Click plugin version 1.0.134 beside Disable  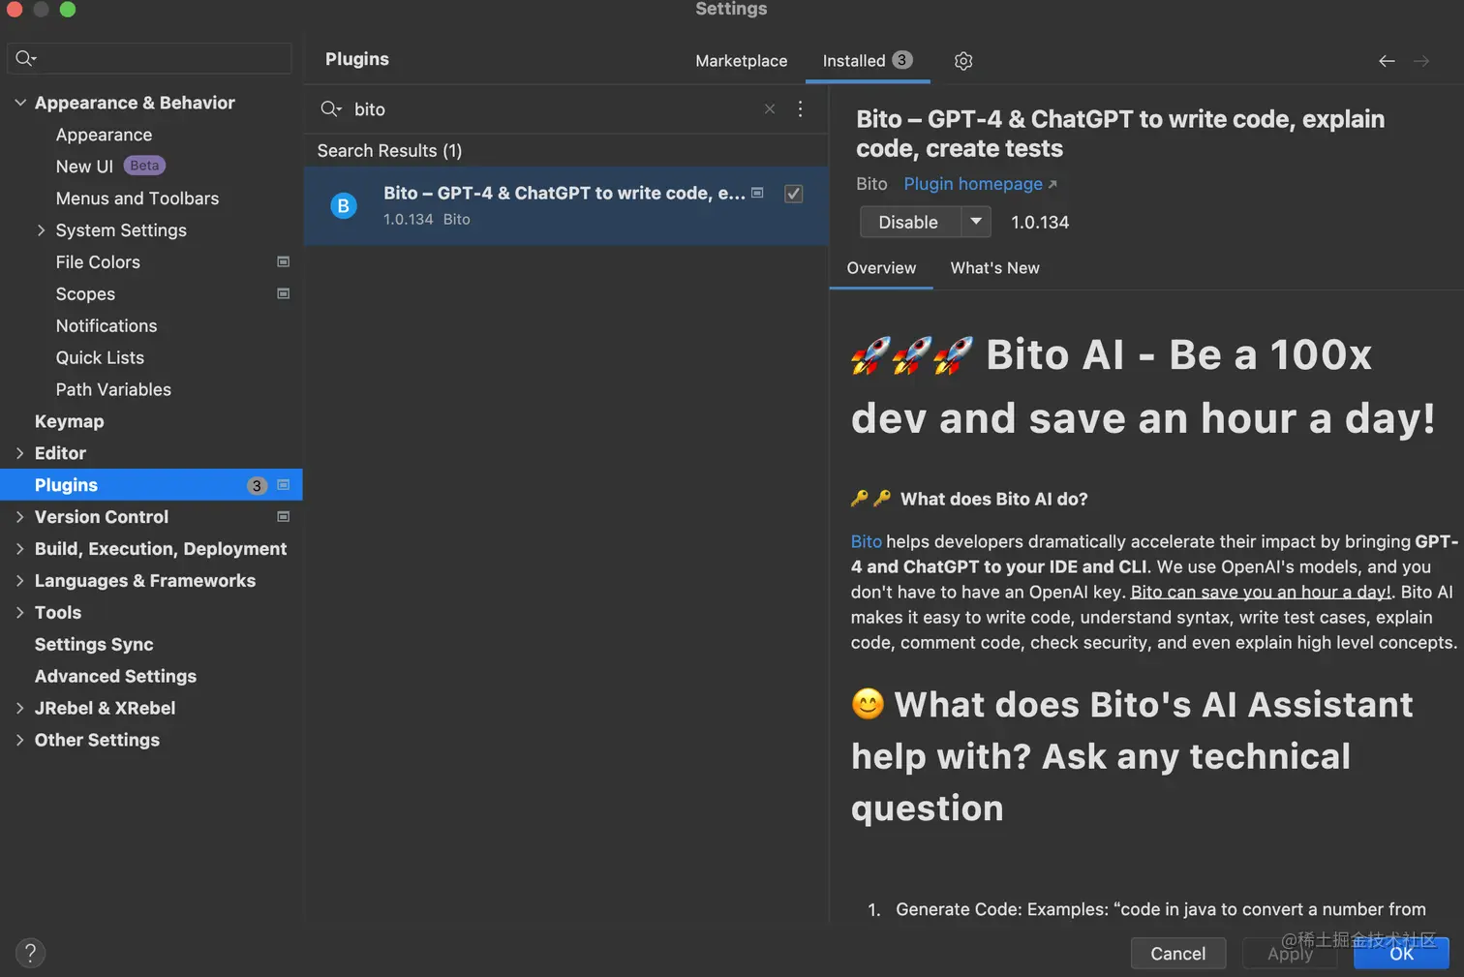pyautogui.click(x=1040, y=223)
